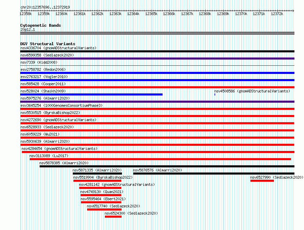This screenshot has width=304, height=230.
Task: Select the red nsv5530515 variant bar
Action: (157, 116)
